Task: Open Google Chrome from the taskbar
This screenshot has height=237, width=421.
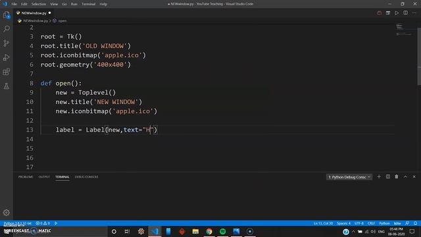Action: point(209,231)
